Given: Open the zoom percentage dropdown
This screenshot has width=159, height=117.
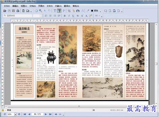Looking at the screenshot, I should [15, 114].
